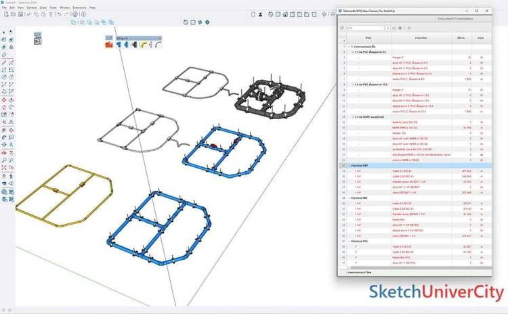The image size is (508, 314).
Task: Click the lightbulb icon beside search
Action: point(387,28)
